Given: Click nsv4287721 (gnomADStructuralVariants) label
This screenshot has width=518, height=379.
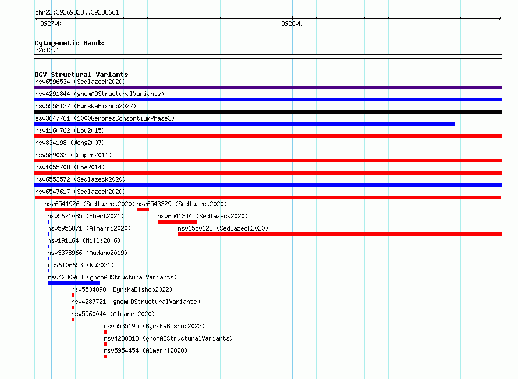Looking at the screenshot, I should point(136,302).
